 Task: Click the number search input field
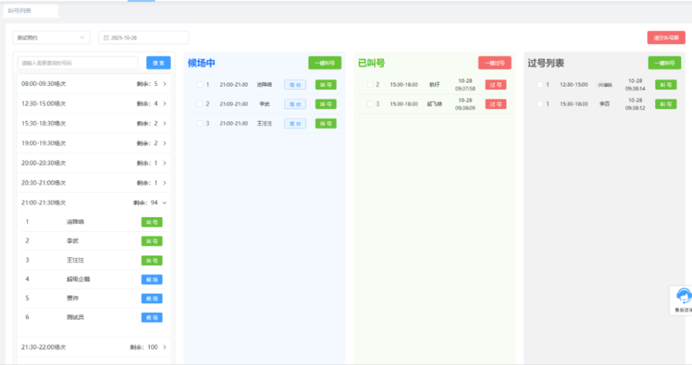(78, 63)
